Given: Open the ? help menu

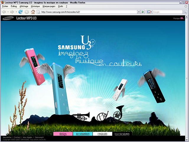Looking at the screenshot, I should coord(66,6).
